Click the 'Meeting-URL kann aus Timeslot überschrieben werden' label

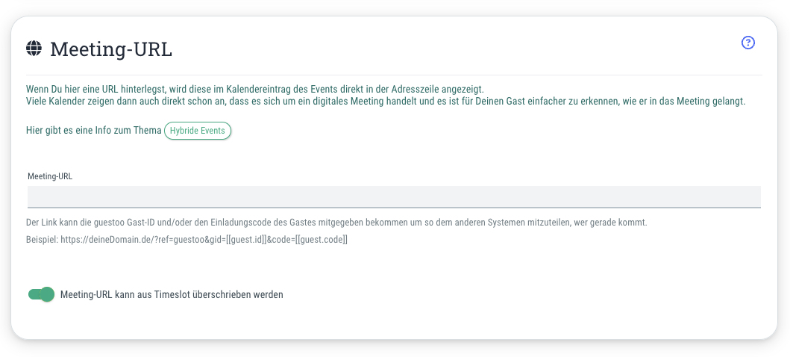coord(172,294)
